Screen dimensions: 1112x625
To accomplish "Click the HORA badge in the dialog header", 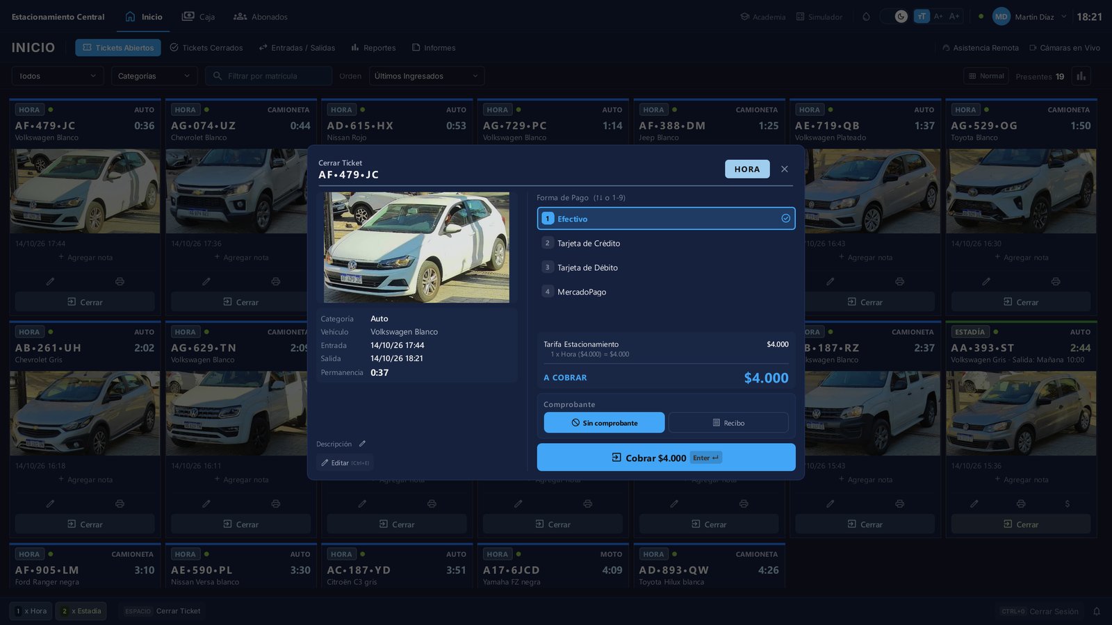I will [x=747, y=169].
